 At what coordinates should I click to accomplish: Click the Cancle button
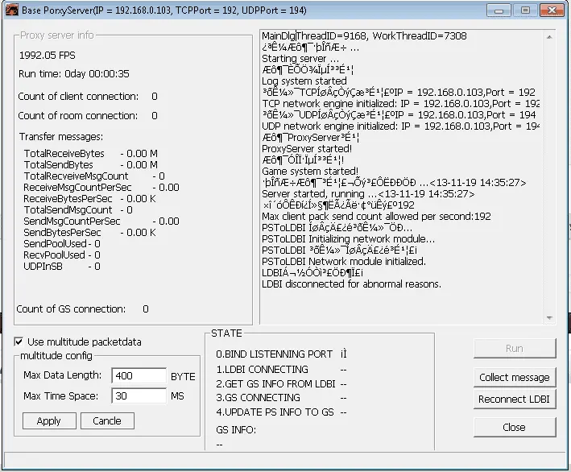tap(107, 421)
